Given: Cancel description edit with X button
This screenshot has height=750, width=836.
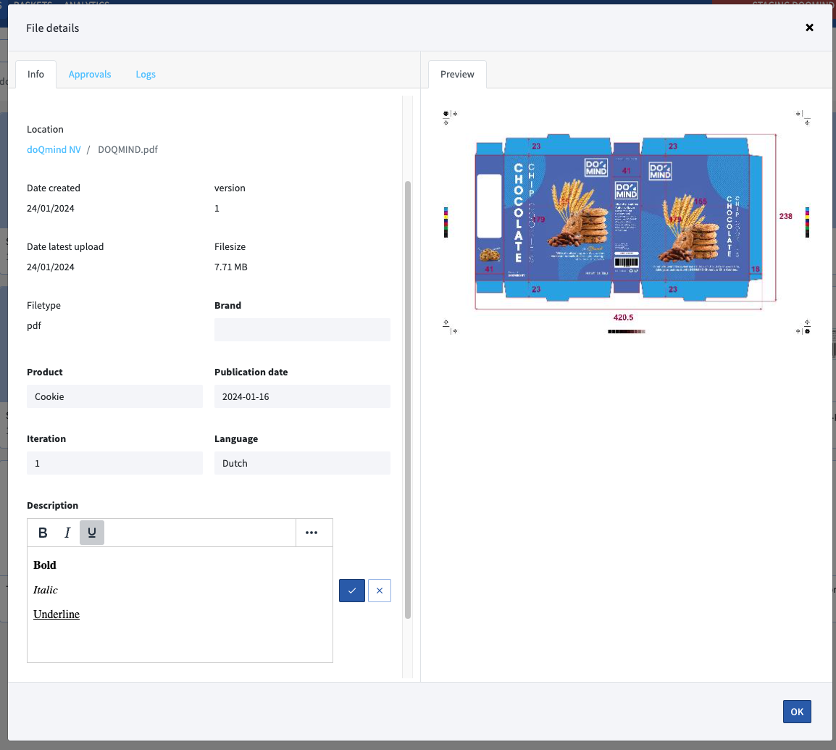Looking at the screenshot, I should click(x=380, y=591).
